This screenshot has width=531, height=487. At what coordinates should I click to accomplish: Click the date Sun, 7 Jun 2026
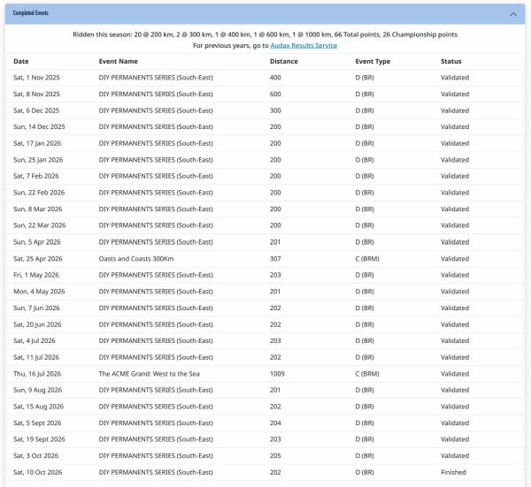pyautogui.click(x=36, y=308)
